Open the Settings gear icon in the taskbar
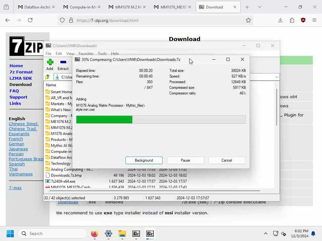322x241 pixels. 108,233
